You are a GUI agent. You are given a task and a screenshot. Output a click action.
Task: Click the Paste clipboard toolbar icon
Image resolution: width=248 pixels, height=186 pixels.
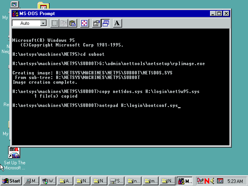[x=72, y=23]
